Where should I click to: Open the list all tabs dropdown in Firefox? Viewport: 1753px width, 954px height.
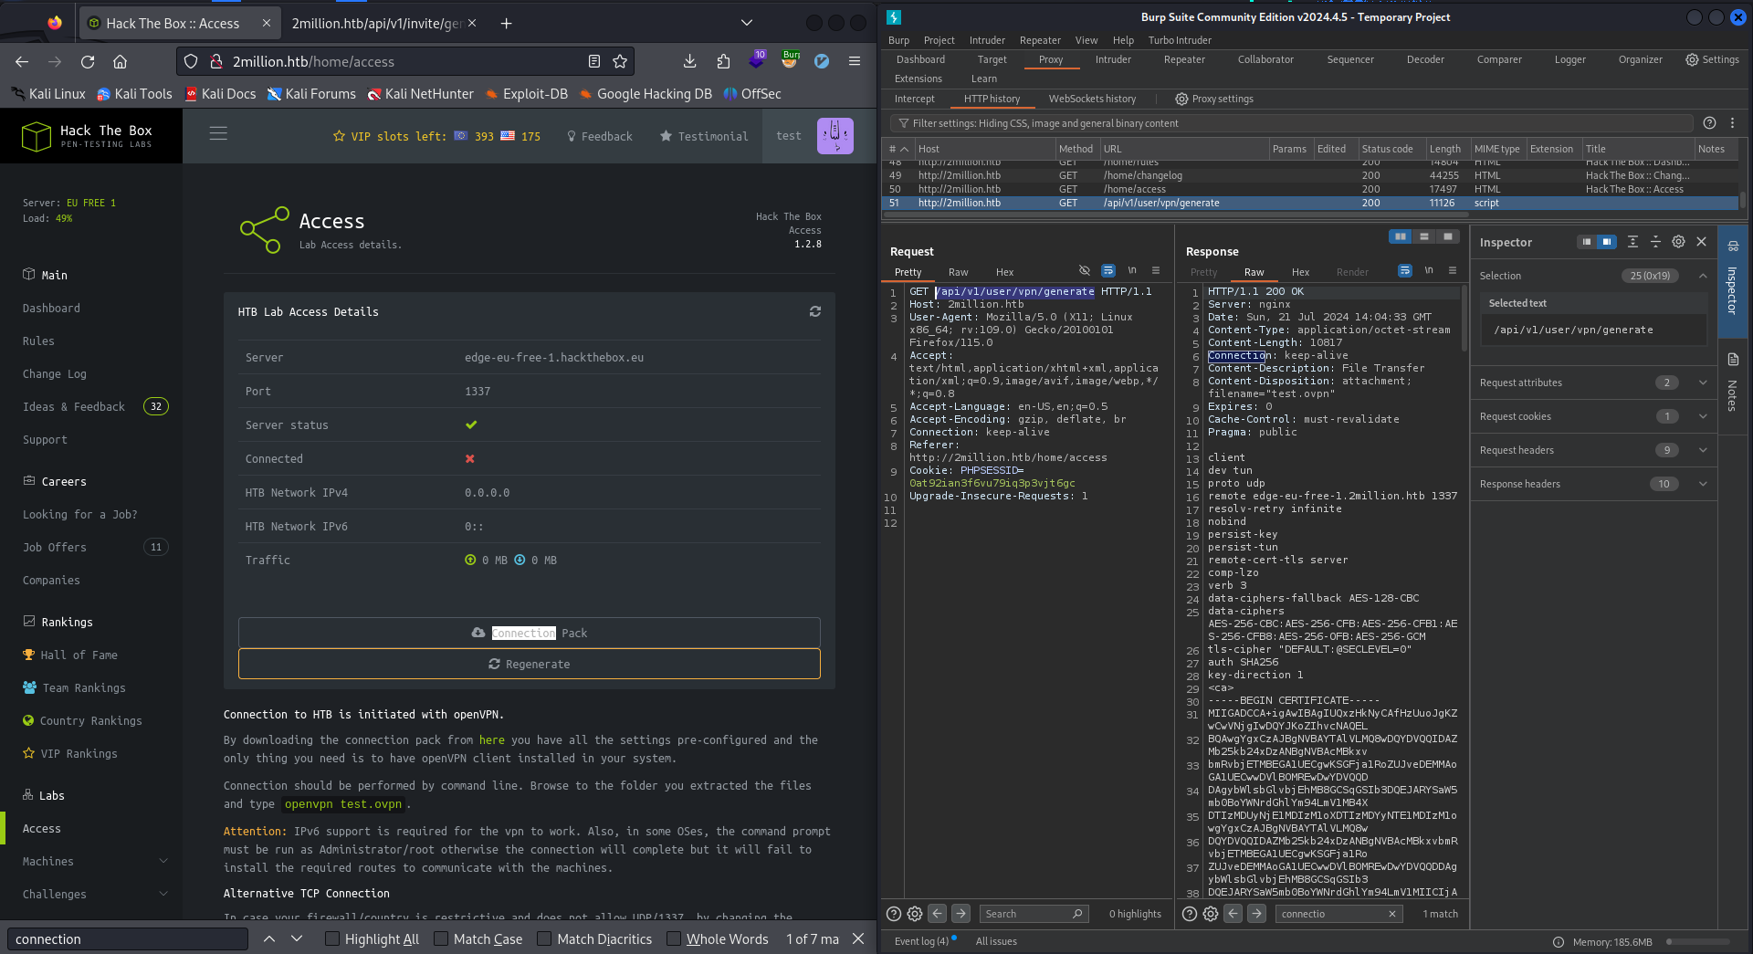click(x=746, y=23)
